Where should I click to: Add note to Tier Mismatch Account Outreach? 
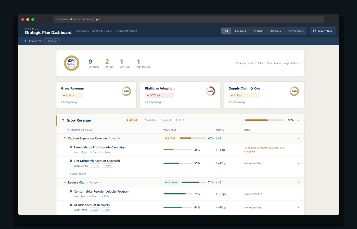(x=108, y=166)
